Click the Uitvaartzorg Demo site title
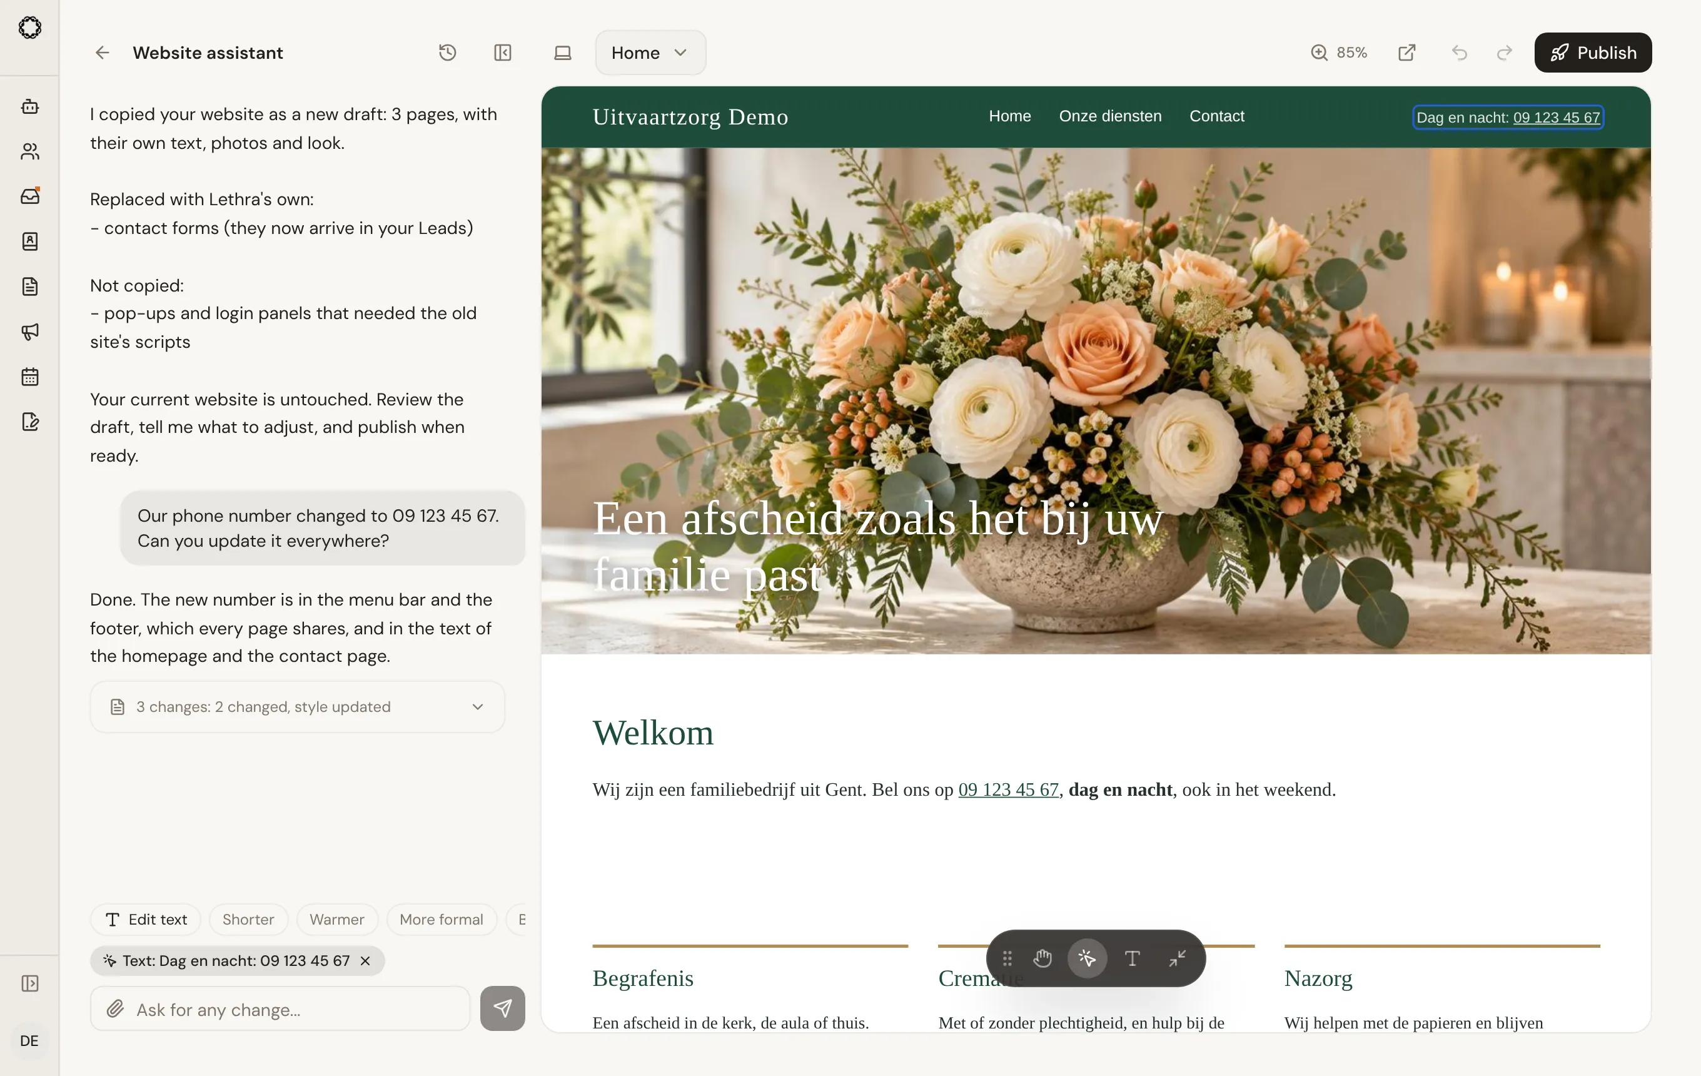The height and width of the screenshot is (1076, 1701). pos(691,117)
